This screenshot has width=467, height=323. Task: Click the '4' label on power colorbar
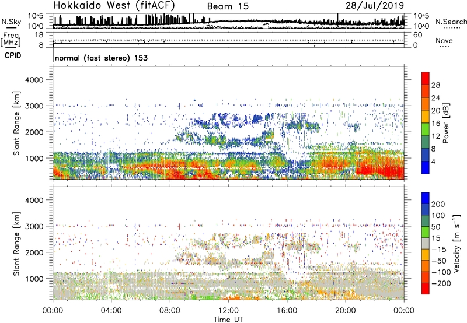[433, 161]
